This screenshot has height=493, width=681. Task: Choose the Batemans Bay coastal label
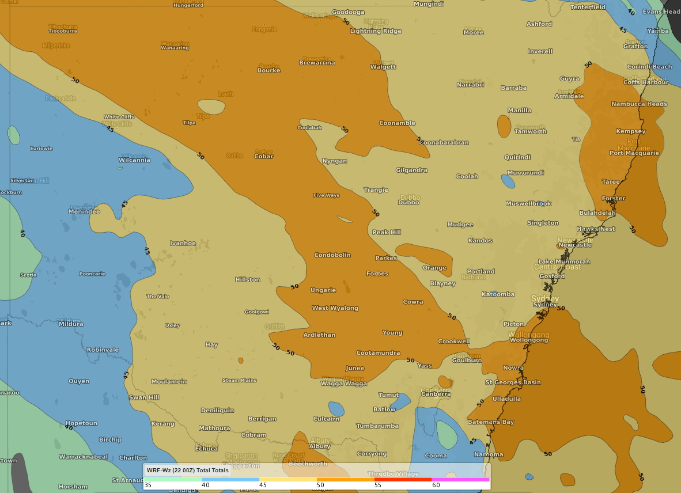pos(491,422)
